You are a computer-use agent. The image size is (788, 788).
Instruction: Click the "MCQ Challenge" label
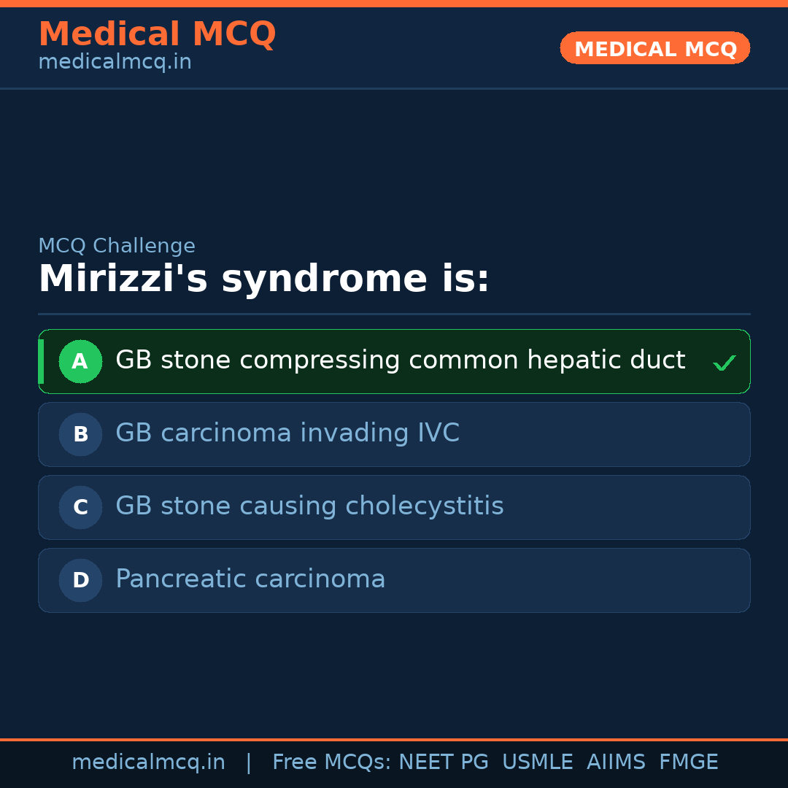(x=117, y=246)
